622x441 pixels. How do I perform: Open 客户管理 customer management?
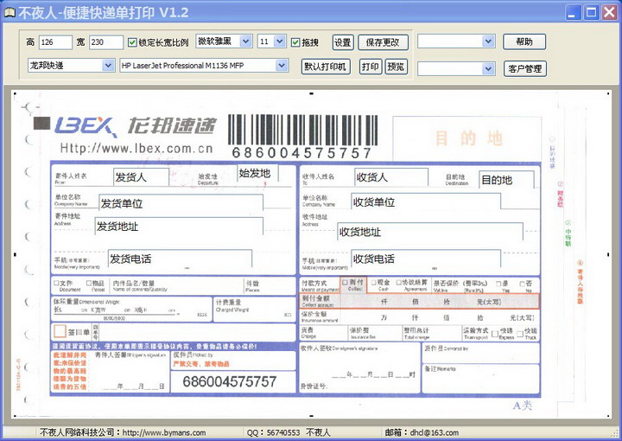[525, 68]
